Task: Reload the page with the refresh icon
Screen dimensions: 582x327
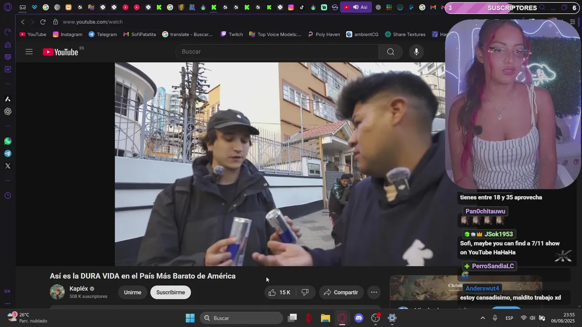Action: coord(43,22)
